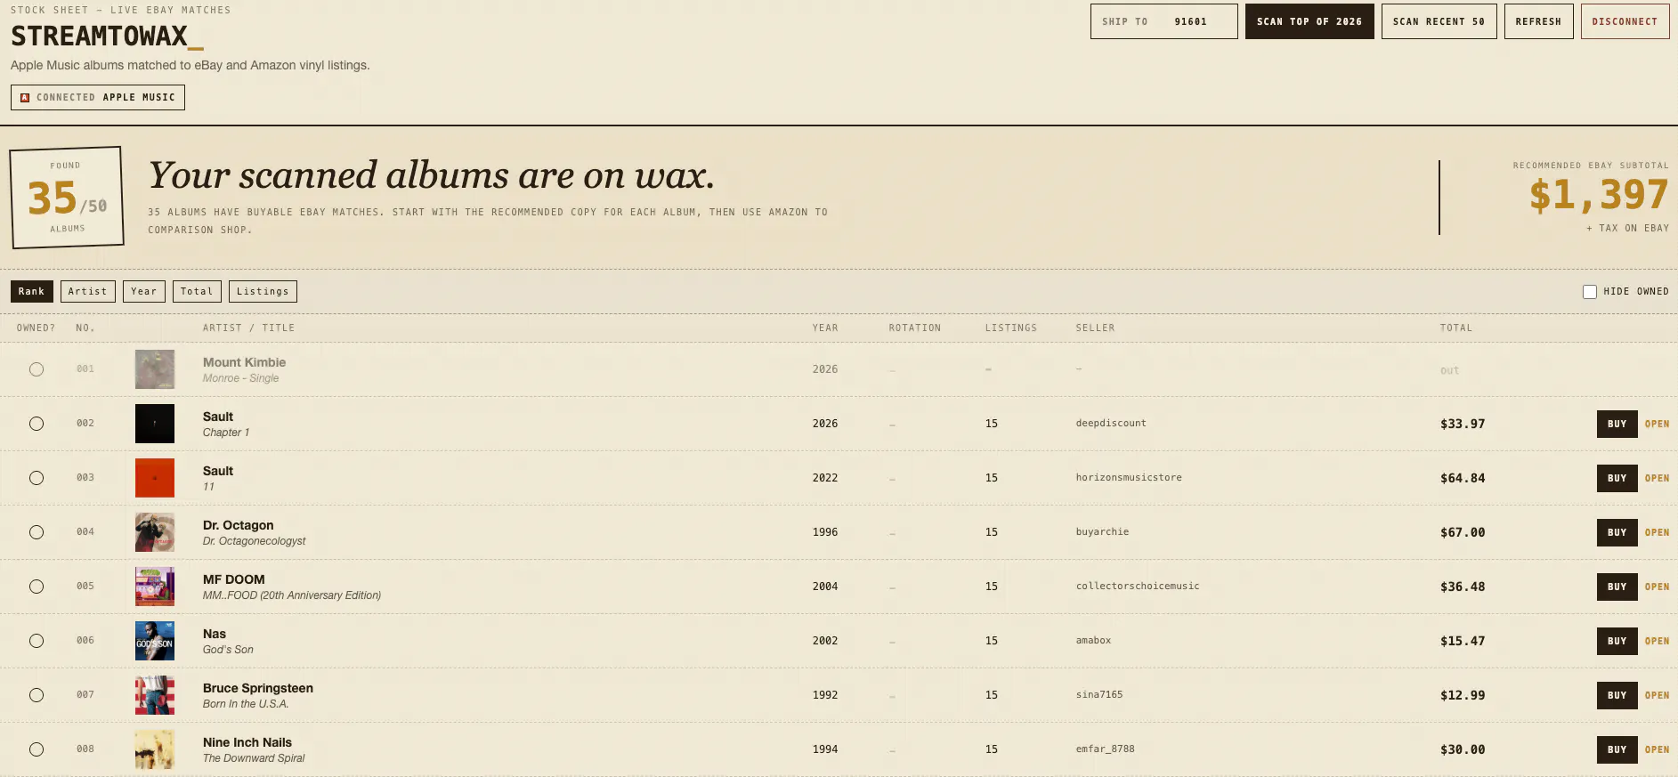Viewport: 1678px width, 777px height.
Task: Click Scan Recent 50 button
Action: 1439,21
